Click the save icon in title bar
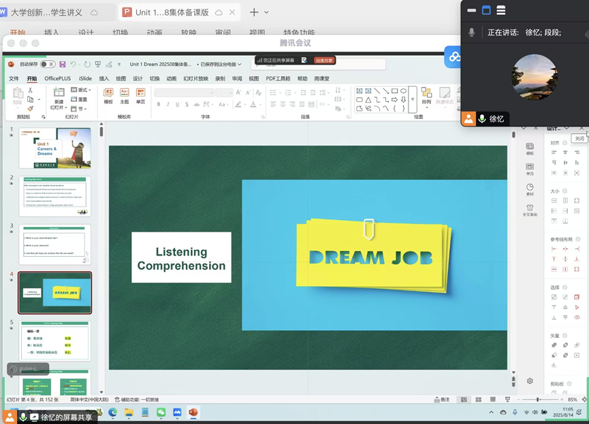This screenshot has width=589, height=424. click(x=63, y=64)
